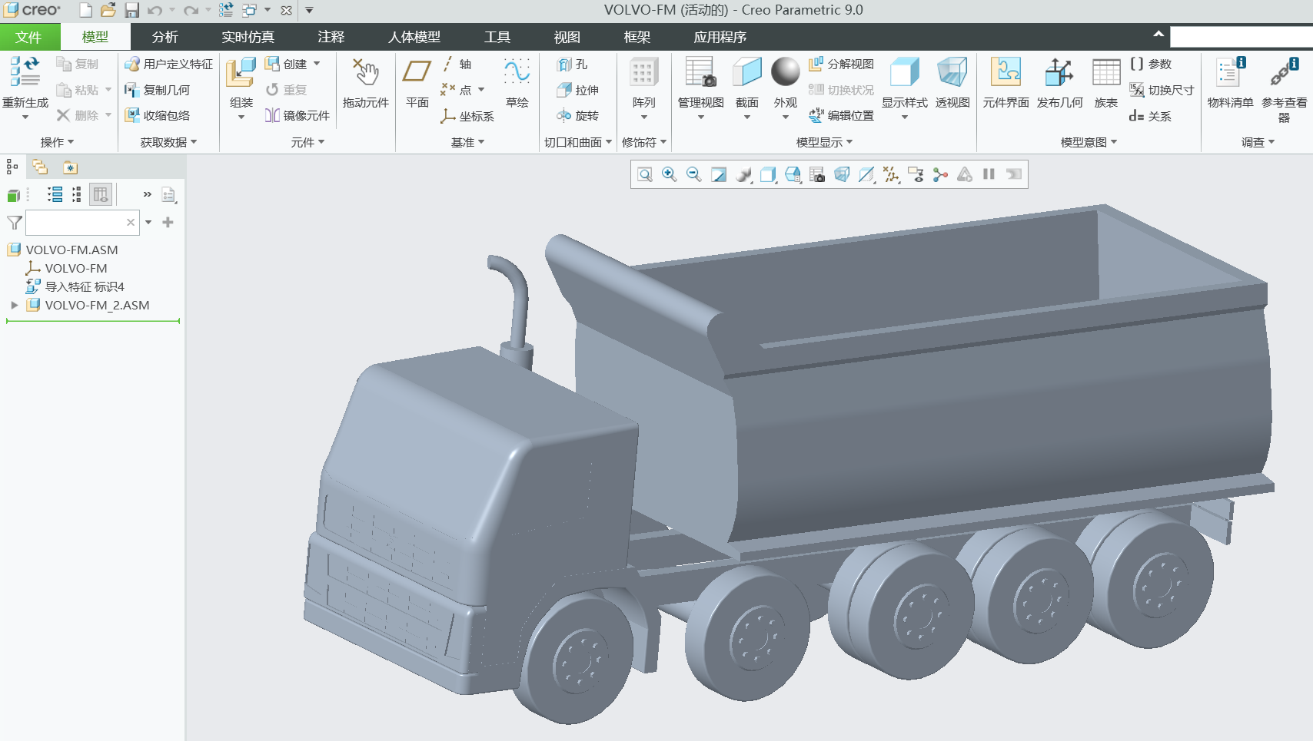Screen dimensions: 1313x741
Task: Choose the 拉伸 extrude tool
Action: 578,90
